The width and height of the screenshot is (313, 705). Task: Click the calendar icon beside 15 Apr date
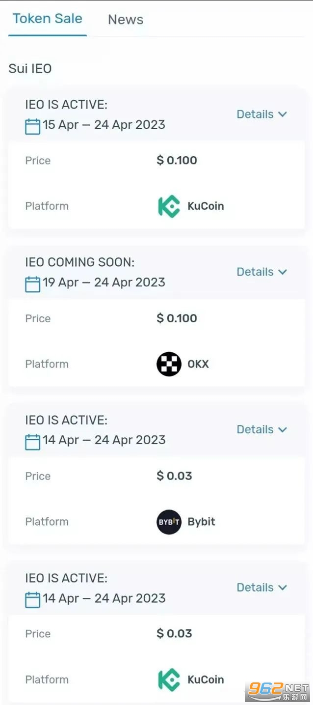(x=32, y=126)
